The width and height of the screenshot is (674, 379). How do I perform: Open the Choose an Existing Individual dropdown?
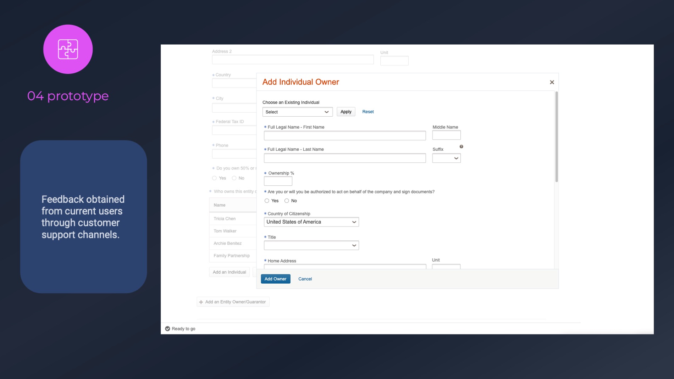pyautogui.click(x=297, y=112)
